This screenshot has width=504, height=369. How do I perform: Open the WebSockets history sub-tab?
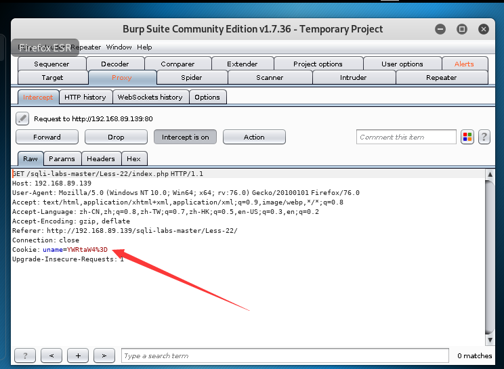[x=150, y=97]
